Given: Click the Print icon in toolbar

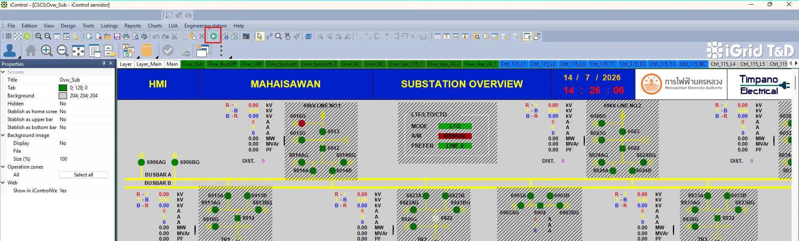Looking at the screenshot, I should pyautogui.click(x=126, y=37).
